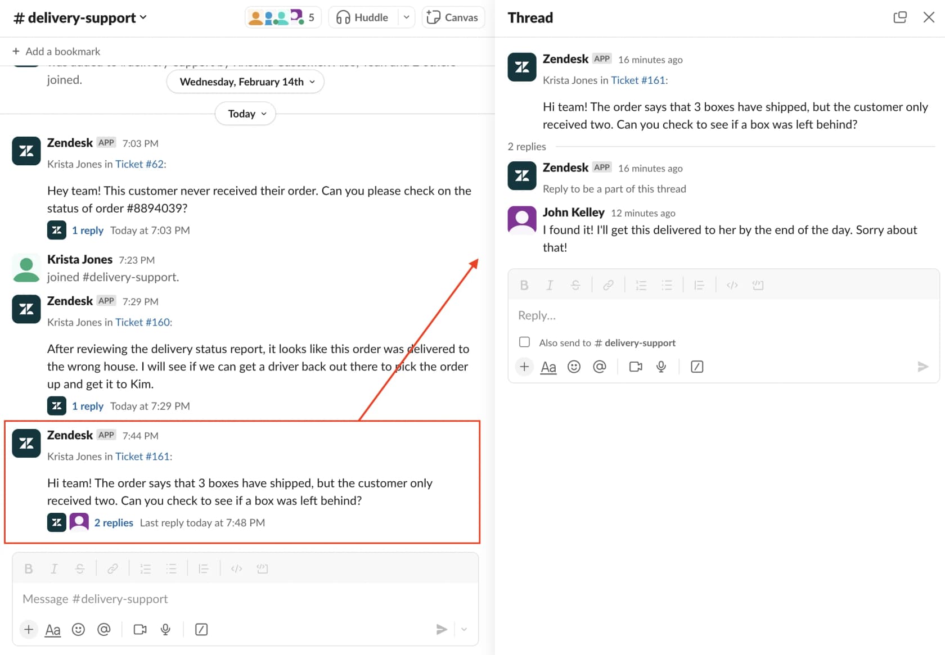The width and height of the screenshot is (945, 655).
Task: Start a Huddle
Action: (363, 17)
